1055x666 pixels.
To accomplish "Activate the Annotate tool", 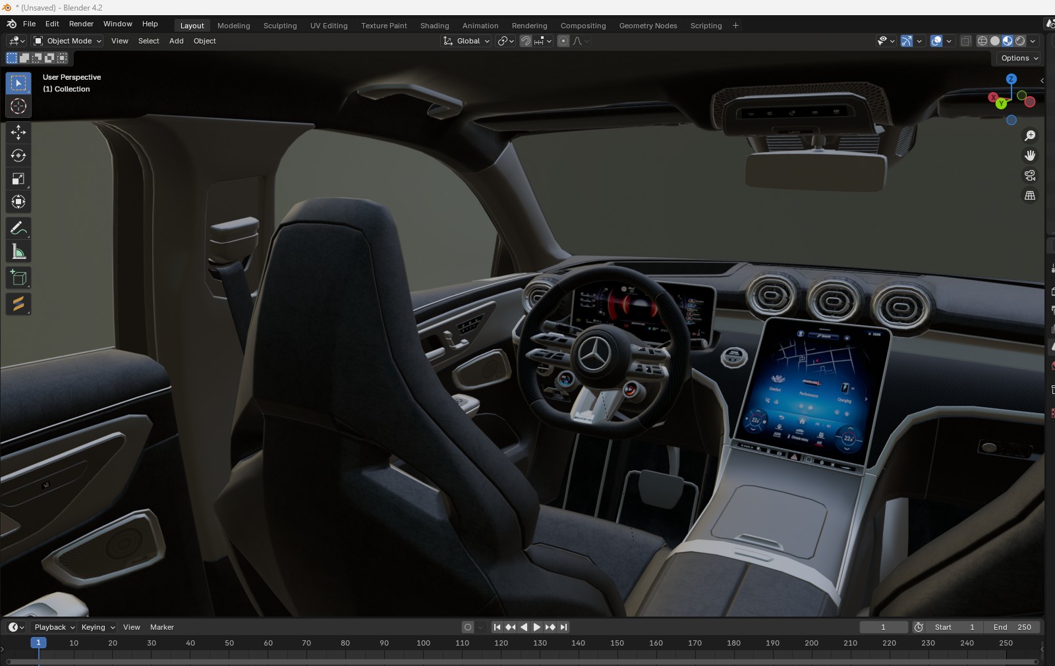I will click(18, 229).
